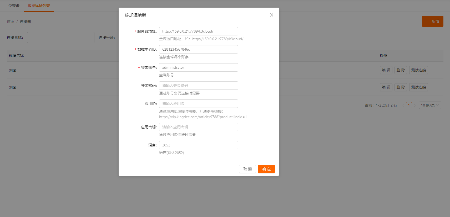Image resolution: width=450 pixels, height=217 pixels.
Task: Close the 添加连接器 dialog with X icon
Action: tap(271, 15)
